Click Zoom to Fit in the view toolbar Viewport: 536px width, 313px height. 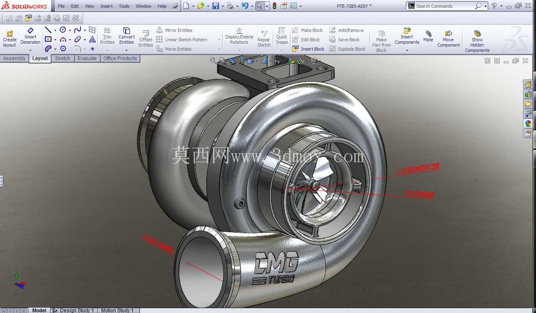tap(213, 60)
